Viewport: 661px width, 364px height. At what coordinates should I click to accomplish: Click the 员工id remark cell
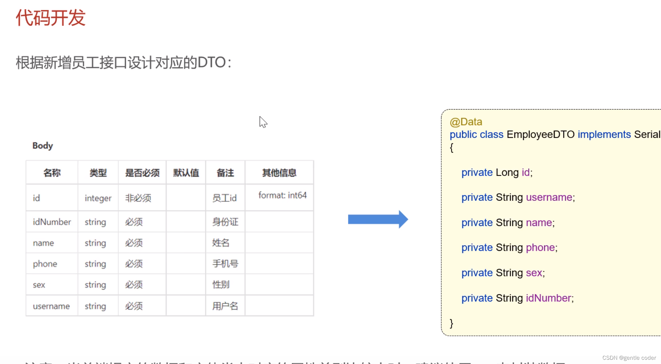pyautogui.click(x=224, y=198)
